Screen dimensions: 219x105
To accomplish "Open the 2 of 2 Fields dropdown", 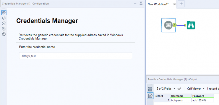I will point(166,89).
